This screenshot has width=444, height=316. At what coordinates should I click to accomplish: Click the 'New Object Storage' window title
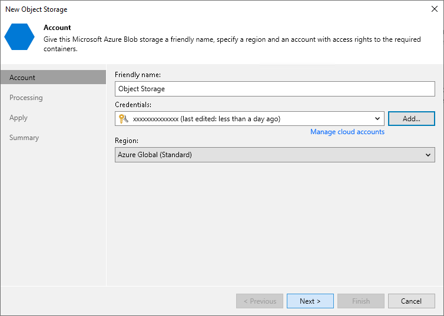[x=37, y=9]
